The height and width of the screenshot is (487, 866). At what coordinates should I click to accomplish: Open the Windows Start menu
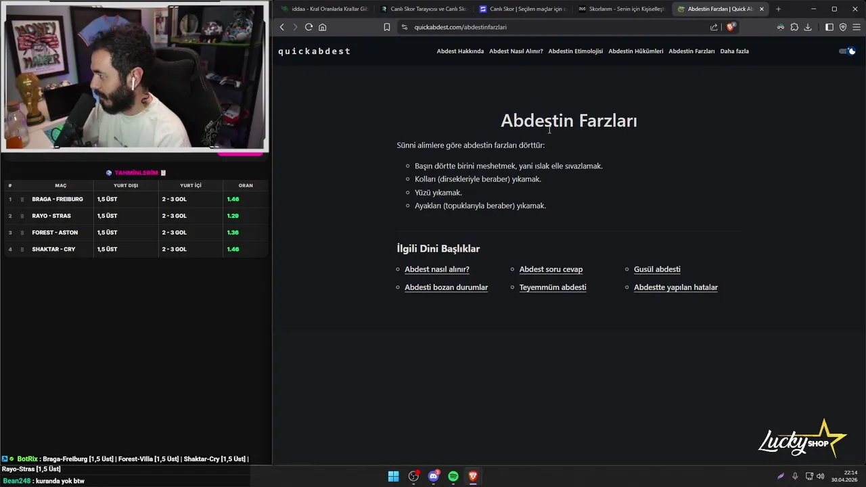(x=393, y=476)
